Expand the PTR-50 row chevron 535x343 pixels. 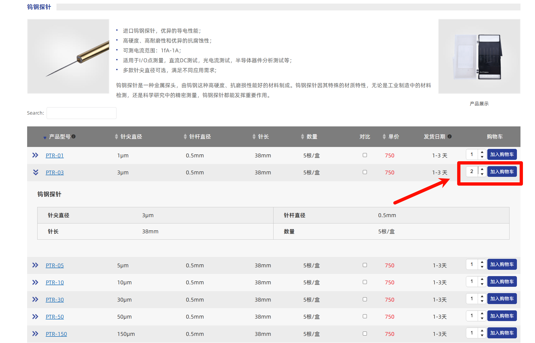(x=35, y=317)
